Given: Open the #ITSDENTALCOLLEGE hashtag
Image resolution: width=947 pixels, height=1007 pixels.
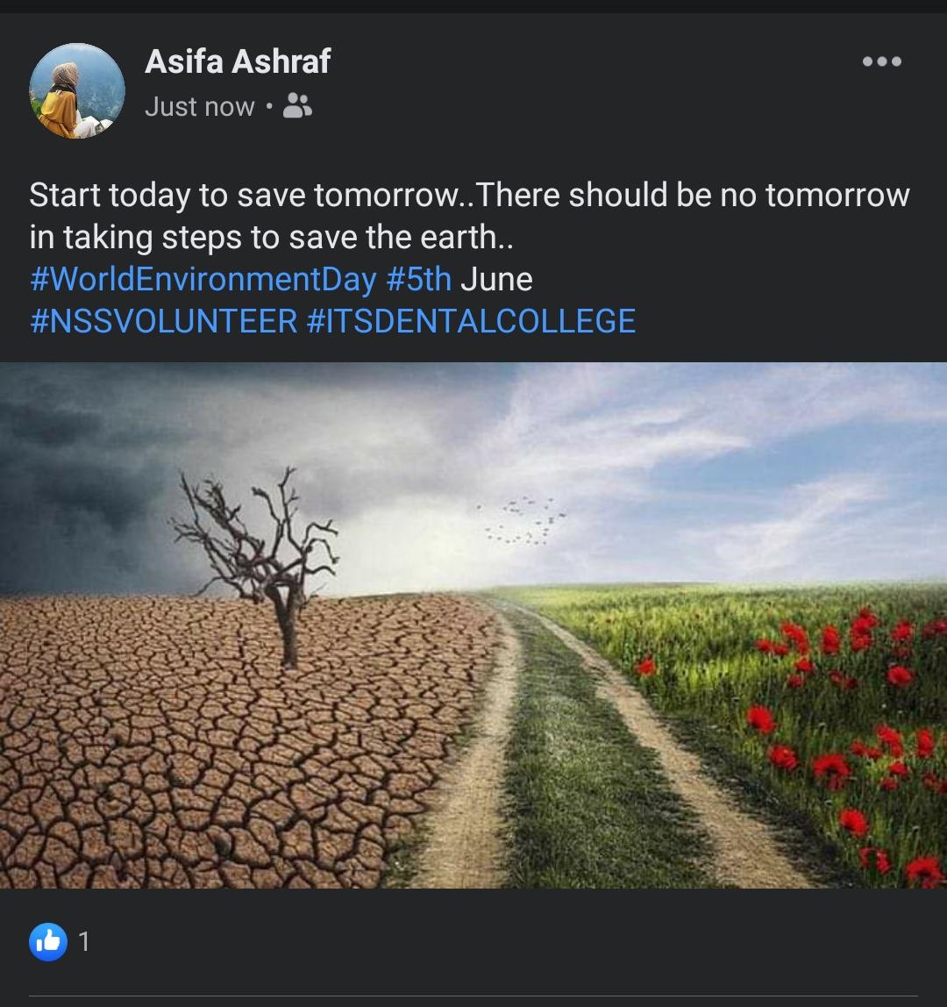Looking at the screenshot, I should 471,321.
